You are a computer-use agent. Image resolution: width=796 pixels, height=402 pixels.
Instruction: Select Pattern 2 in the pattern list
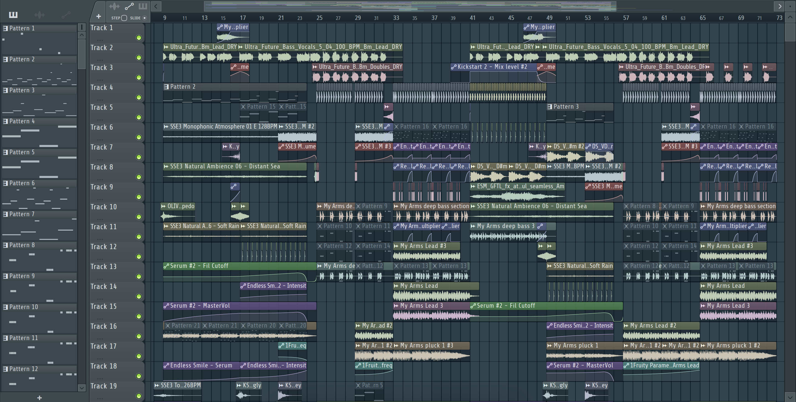pyautogui.click(x=40, y=59)
